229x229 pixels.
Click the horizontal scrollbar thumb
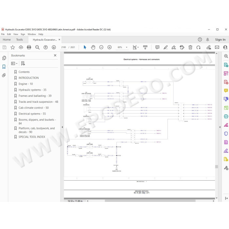click(x=150, y=201)
